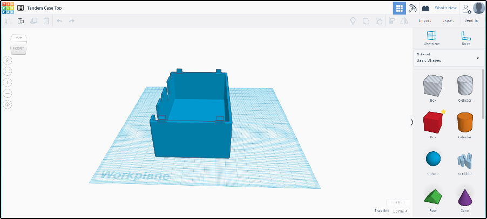Screen dimensions: 487x219
Task: Open the Basic Shapes category dropdown
Action: click(448, 58)
